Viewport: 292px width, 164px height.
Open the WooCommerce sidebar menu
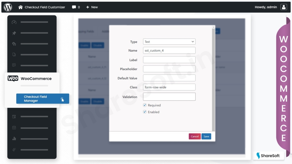(36, 79)
